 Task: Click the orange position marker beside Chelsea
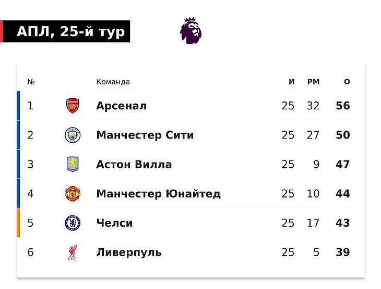[18, 223]
